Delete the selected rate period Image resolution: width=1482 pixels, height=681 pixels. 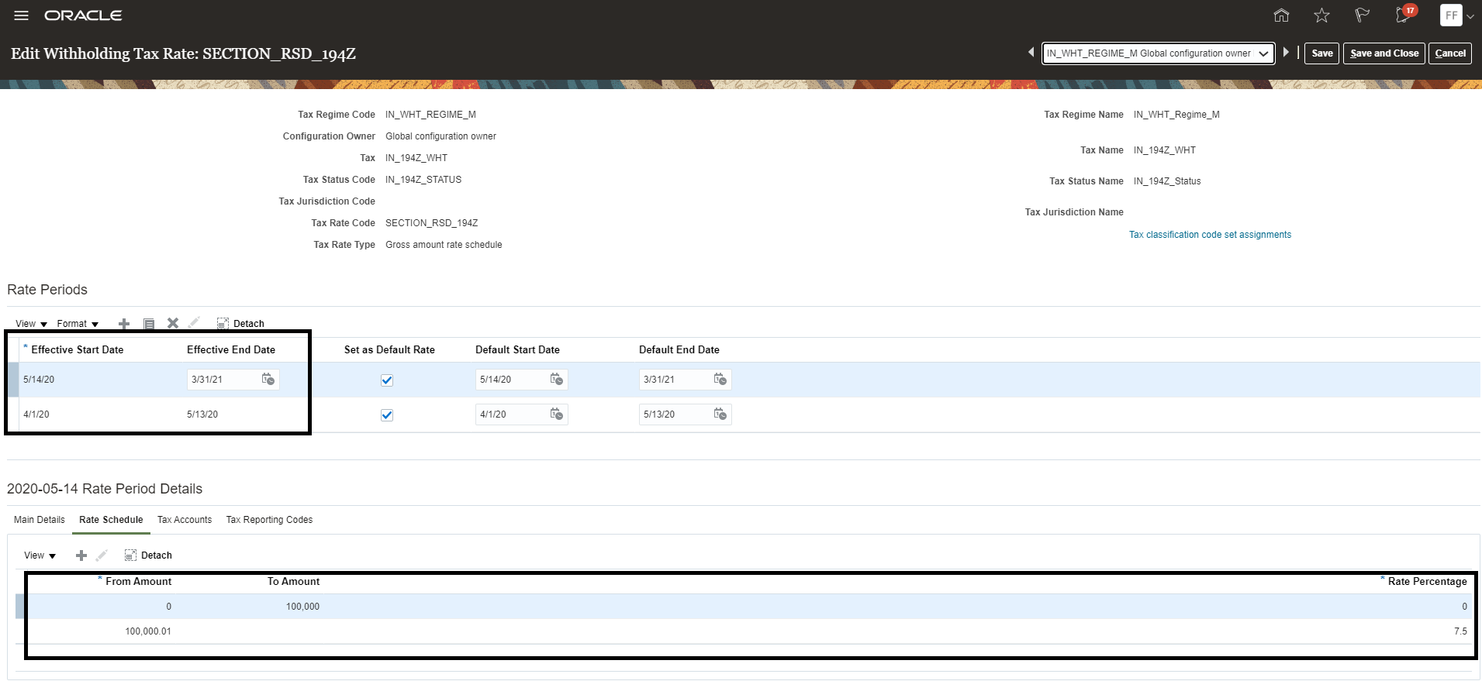[173, 323]
